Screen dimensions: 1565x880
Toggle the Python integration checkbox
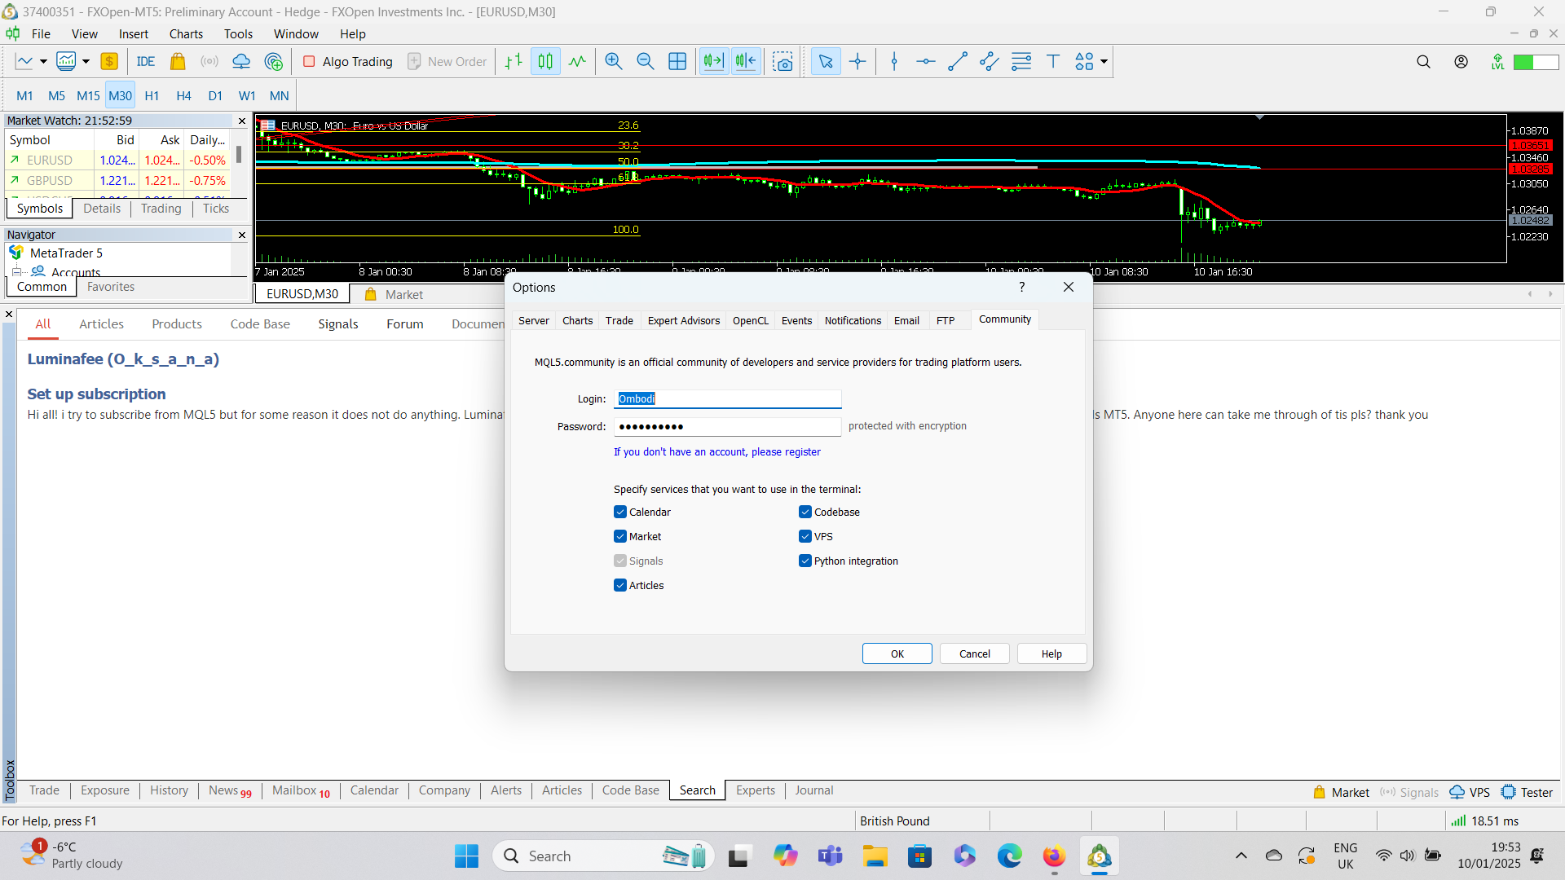point(805,561)
